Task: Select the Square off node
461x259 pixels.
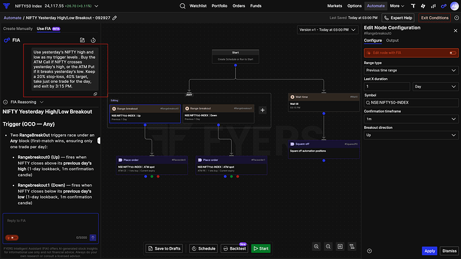Action: pyautogui.click(x=323, y=149)
